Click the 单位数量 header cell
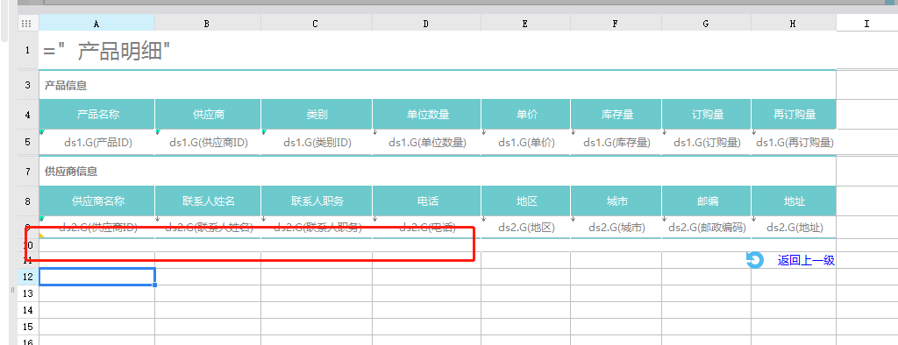Screen dimensions: 898x345 point(427,115)
